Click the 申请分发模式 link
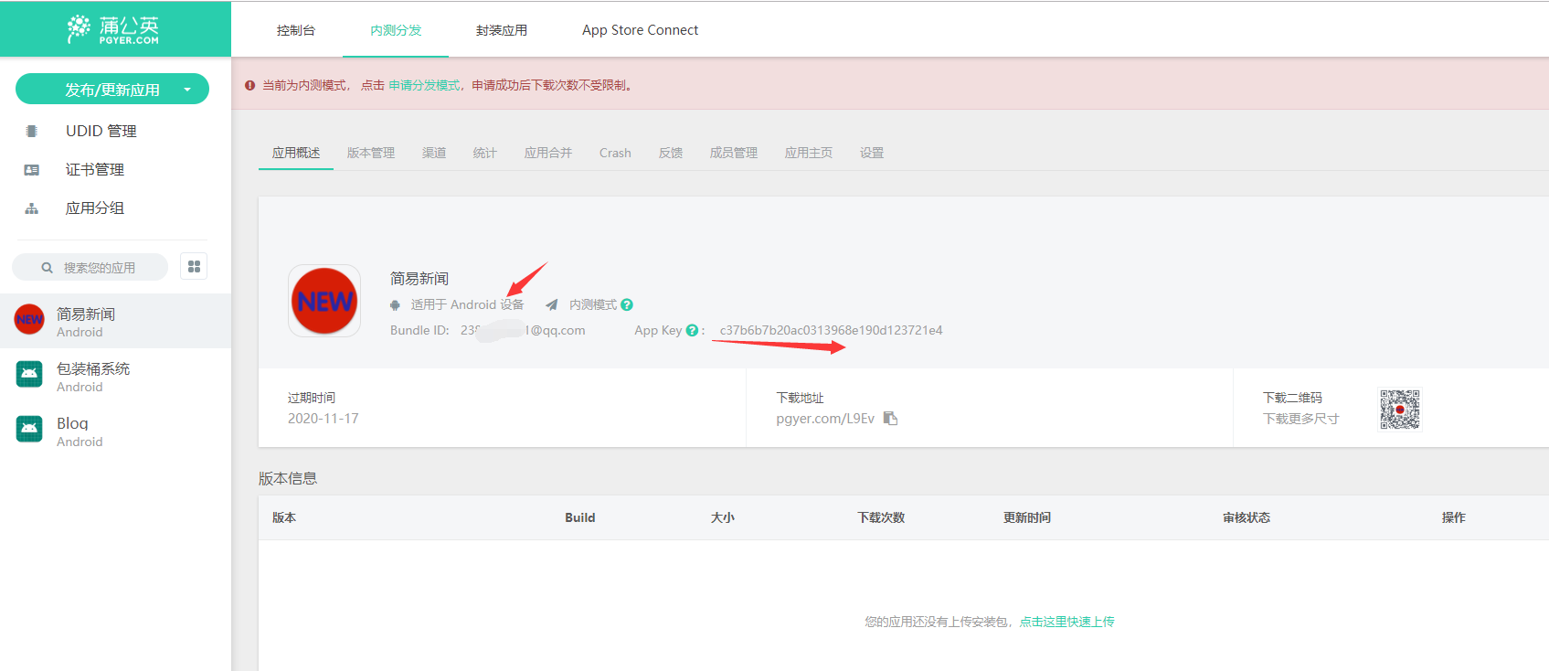Viewport: 1549px width, 671px height. pos(424,85)
